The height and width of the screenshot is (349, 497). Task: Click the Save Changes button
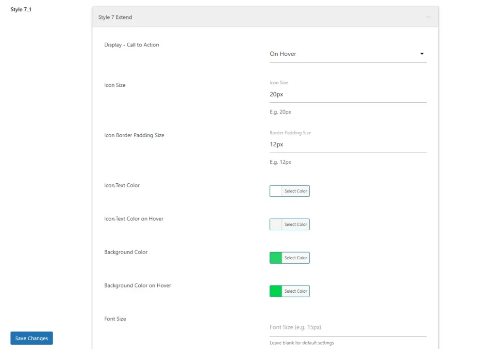click(32, 338)
